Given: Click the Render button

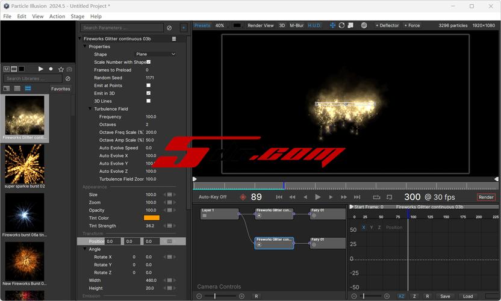Looking at the screenshot, I should (x=486, y=197).
